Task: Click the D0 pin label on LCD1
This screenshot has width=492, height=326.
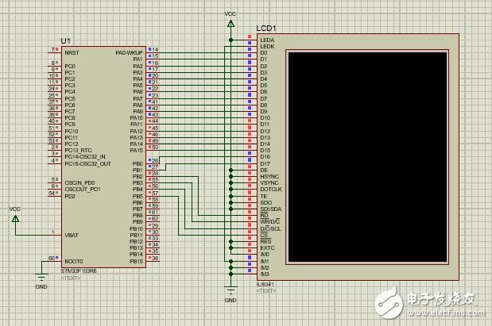Action: pyautogui.click(x=264, y=53)
